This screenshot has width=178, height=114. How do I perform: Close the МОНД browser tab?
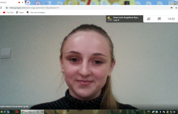point(22,3)
